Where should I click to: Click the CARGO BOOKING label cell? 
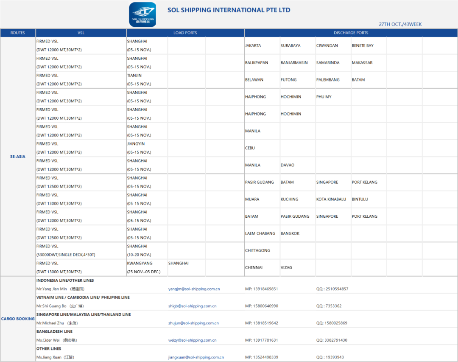point(18,319)
